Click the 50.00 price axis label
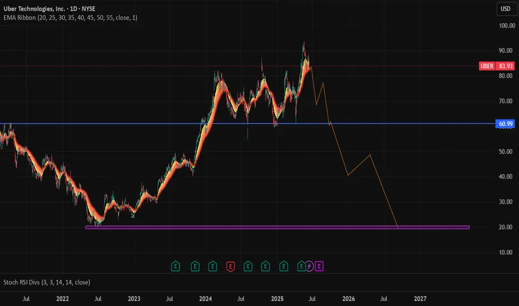Viewport: 519px width, 306px height. (506, 151)
